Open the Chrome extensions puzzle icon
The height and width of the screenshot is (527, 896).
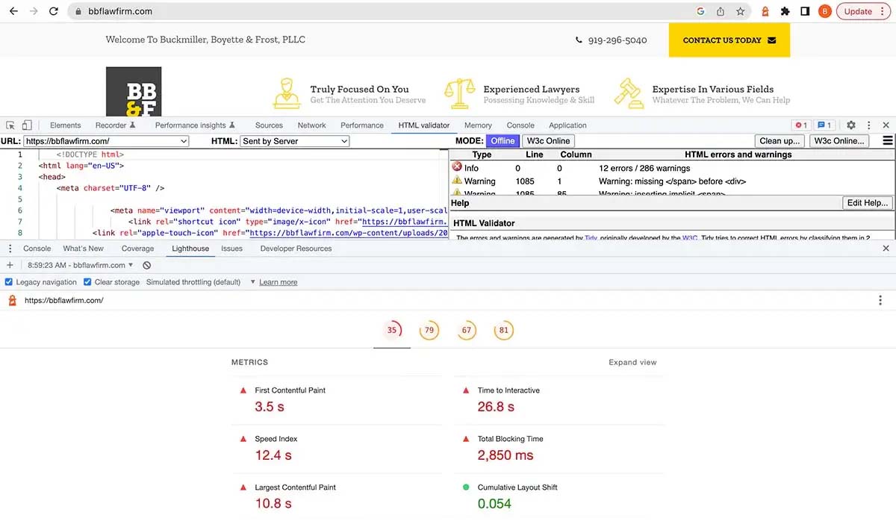tap(785, 11)
